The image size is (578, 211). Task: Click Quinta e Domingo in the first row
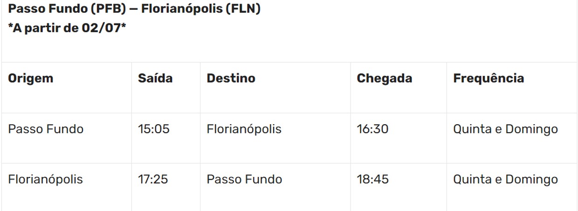[x=506, y=129]
